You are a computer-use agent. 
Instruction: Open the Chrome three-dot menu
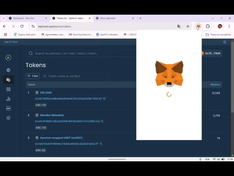click(x=229, y=26)
